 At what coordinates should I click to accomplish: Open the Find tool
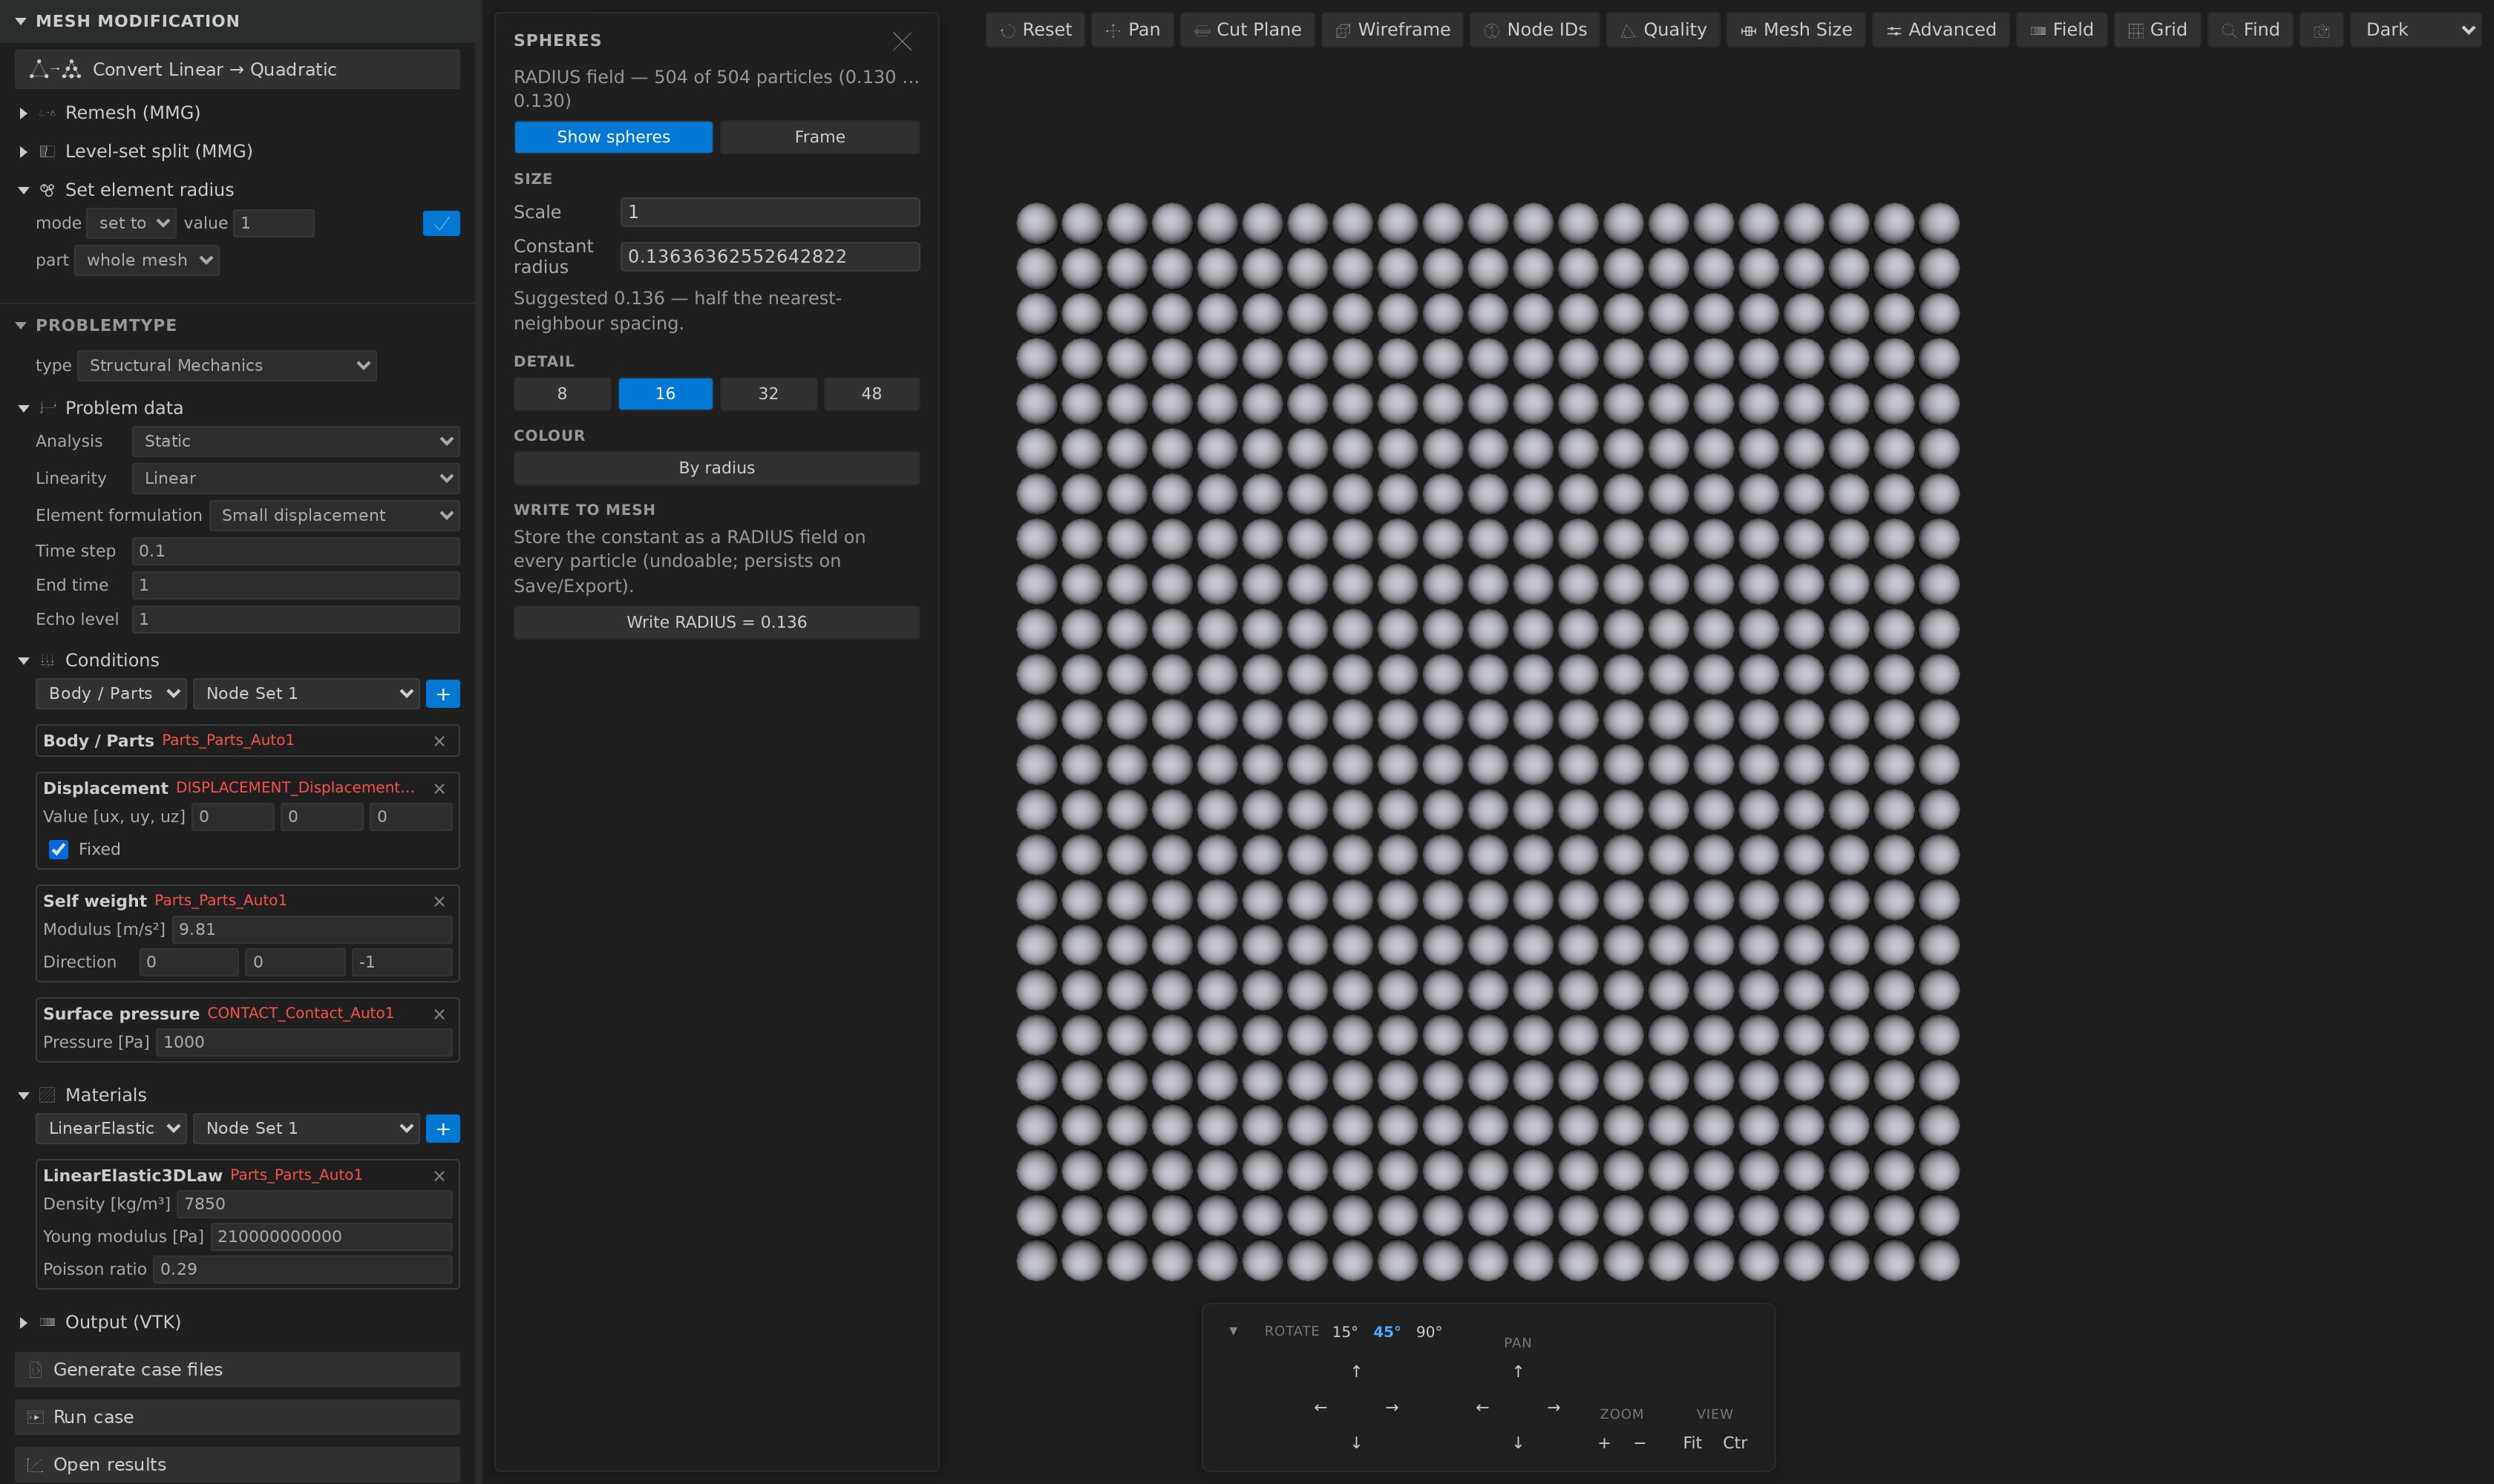tap(2250, 30)
